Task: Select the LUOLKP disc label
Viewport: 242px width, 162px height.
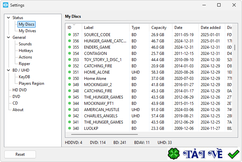Action: click(91, 128)
